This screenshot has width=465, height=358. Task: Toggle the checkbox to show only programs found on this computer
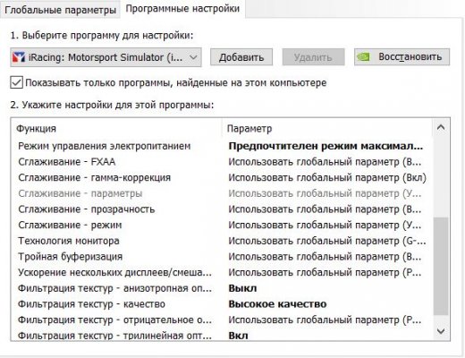click(x=16, y=82)
